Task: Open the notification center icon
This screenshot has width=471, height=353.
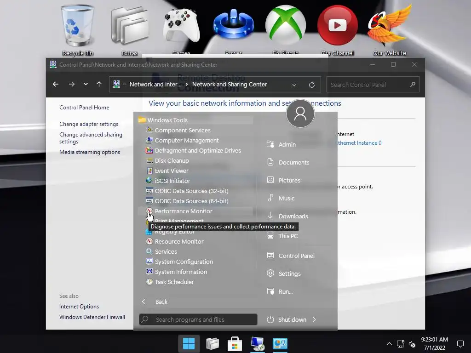Action: 460,344
